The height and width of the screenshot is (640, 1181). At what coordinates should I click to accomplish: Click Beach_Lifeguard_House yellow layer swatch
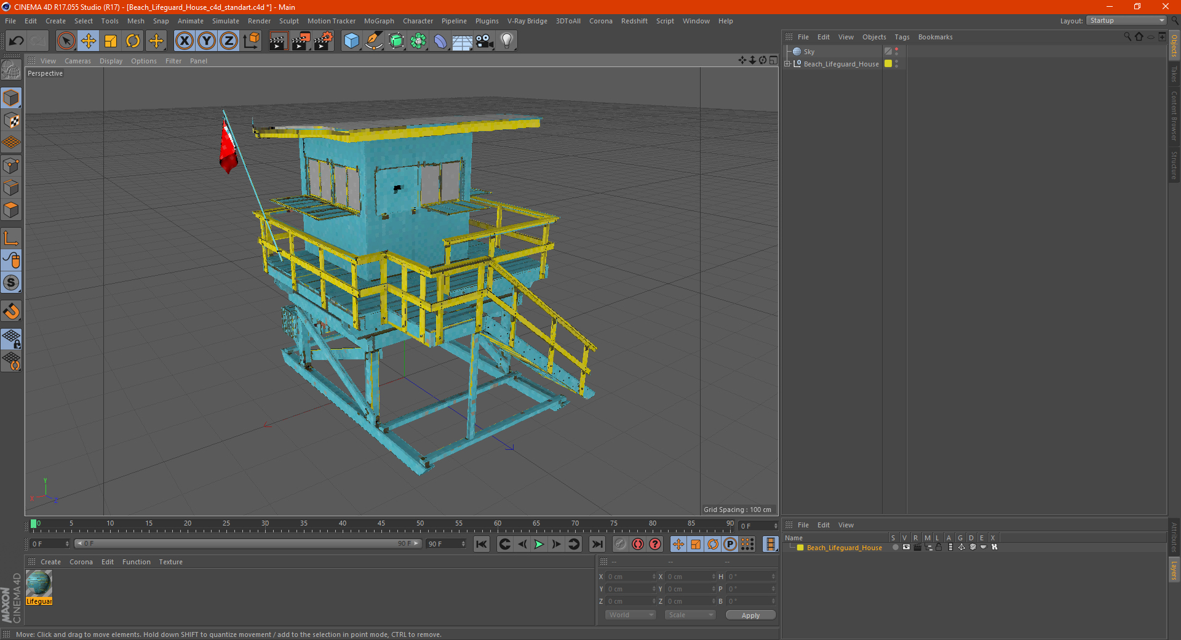pos(888,63)
